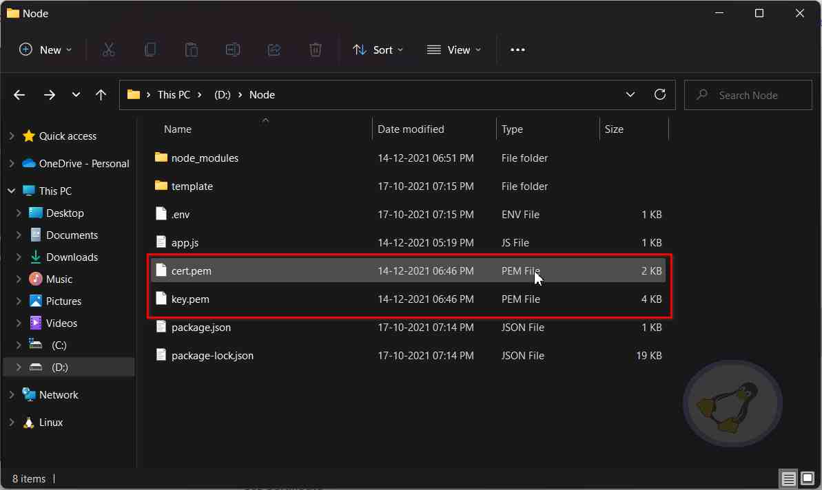Open the View layout menu
The image size is (822, 490).
click(454, 50)
